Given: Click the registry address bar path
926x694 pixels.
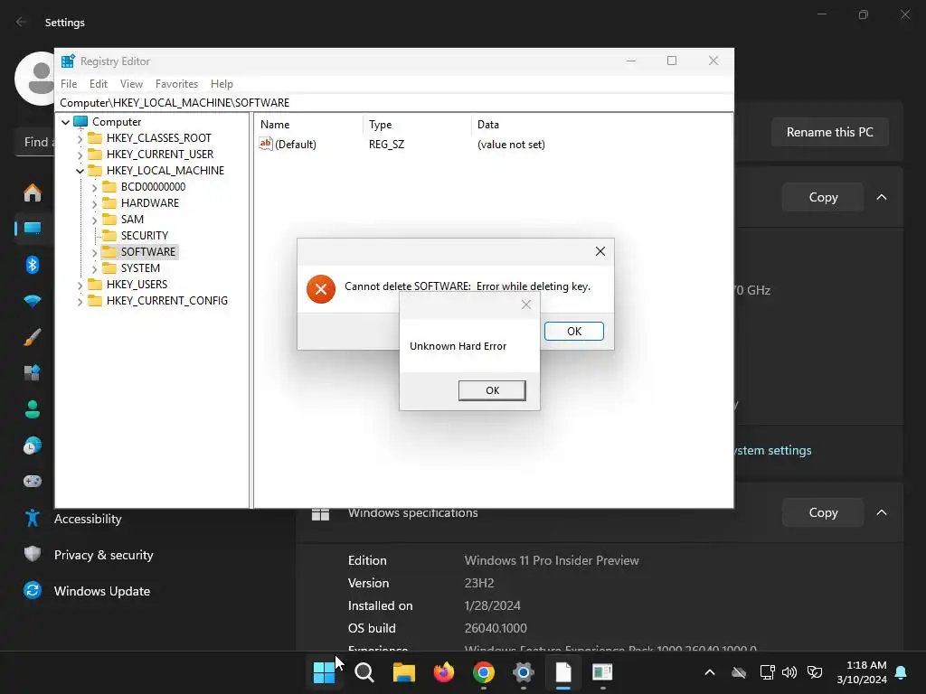Looking at the screenshot, I should (x=394, y=103).
